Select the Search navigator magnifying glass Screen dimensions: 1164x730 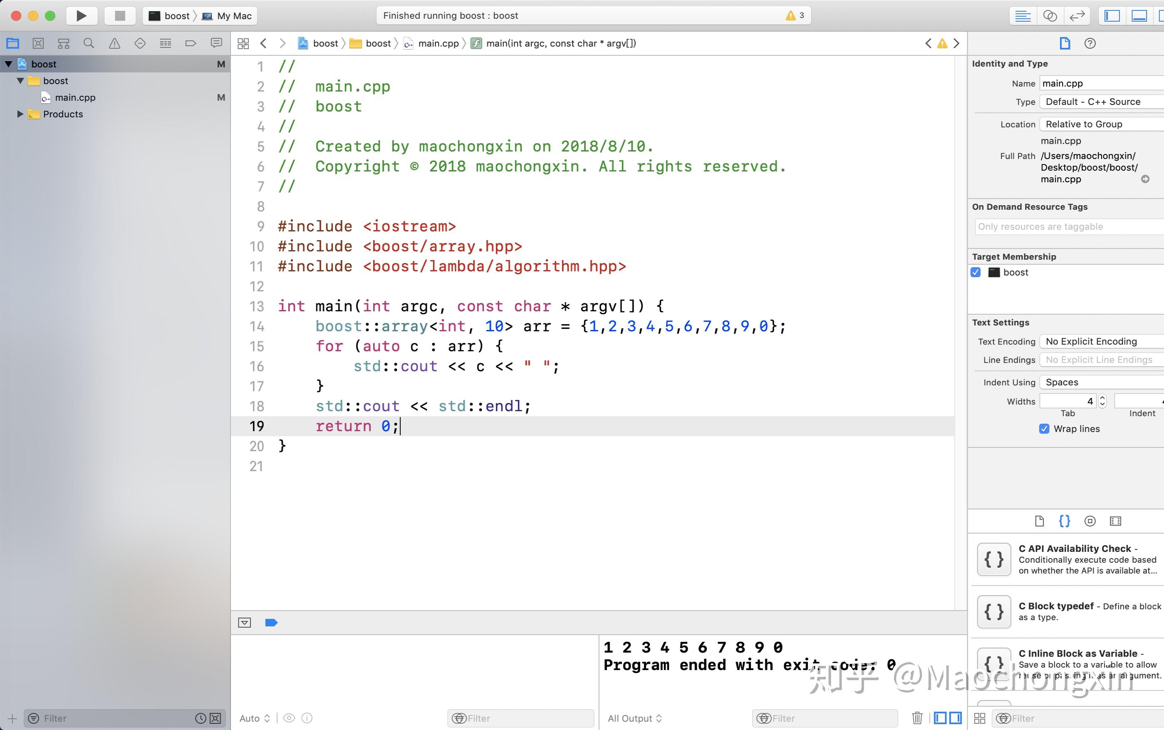(89, 43)
